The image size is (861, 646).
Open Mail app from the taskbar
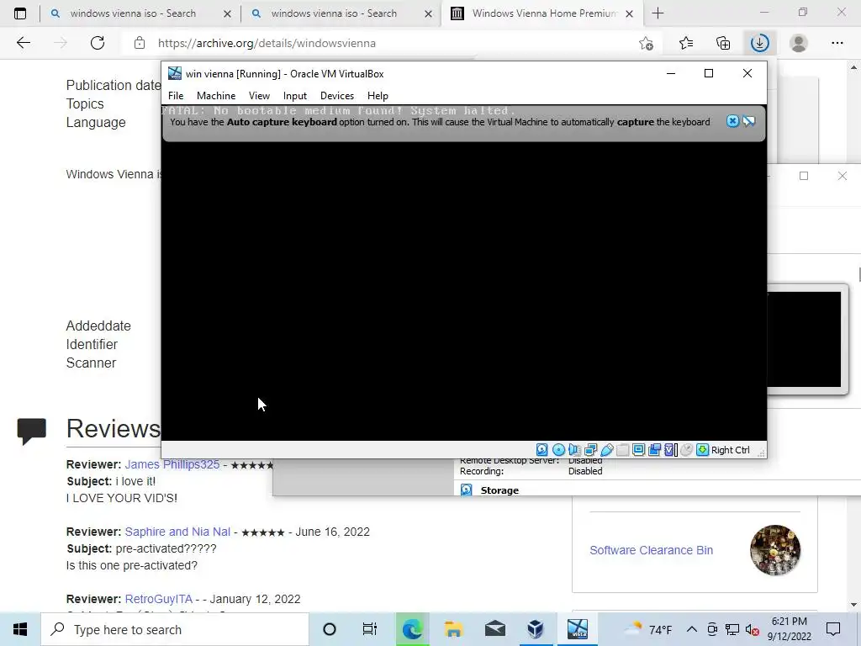coord(494,629)
